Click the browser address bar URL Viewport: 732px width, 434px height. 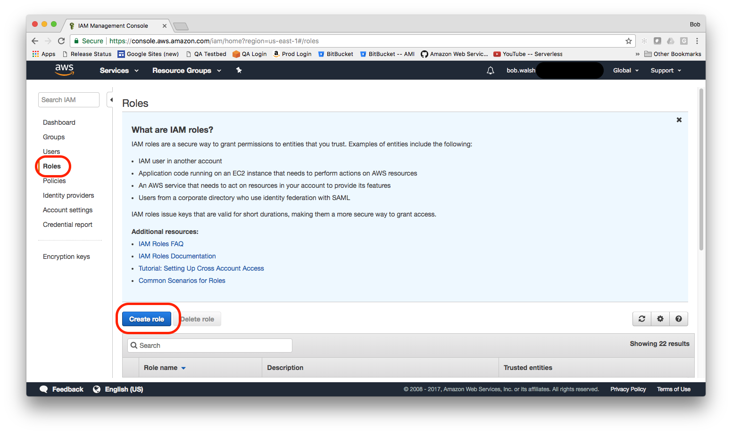(x=214, y=41)
